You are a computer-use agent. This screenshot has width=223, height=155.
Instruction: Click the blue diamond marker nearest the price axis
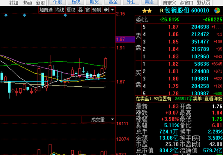coord(65,15)
